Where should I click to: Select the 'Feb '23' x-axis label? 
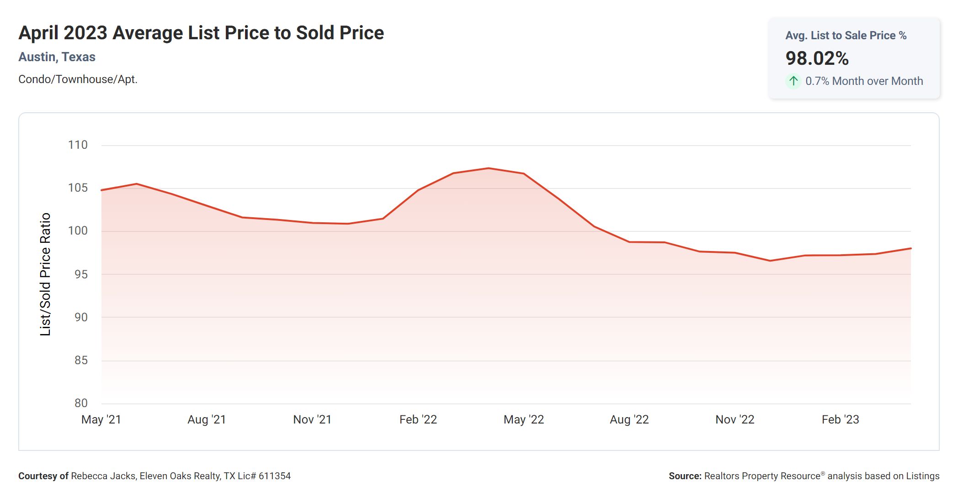pos(841,419)
